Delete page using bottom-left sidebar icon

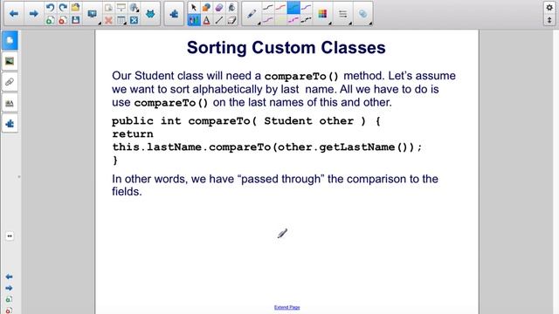pos(10,311)
